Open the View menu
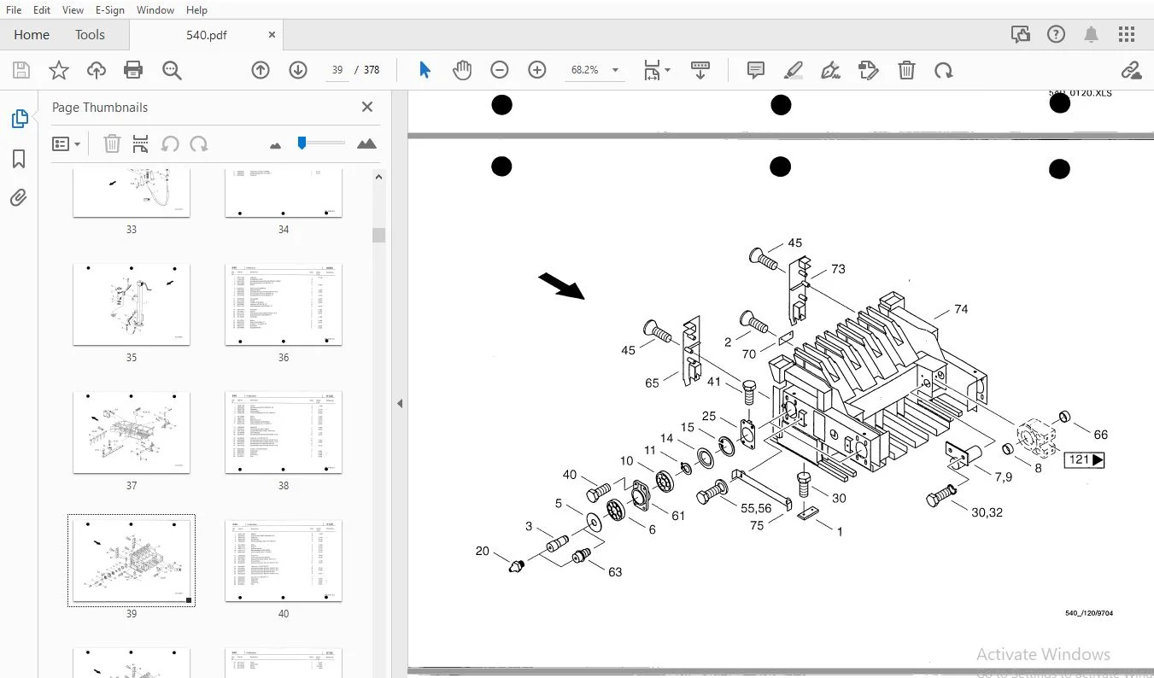 [73, 9]
